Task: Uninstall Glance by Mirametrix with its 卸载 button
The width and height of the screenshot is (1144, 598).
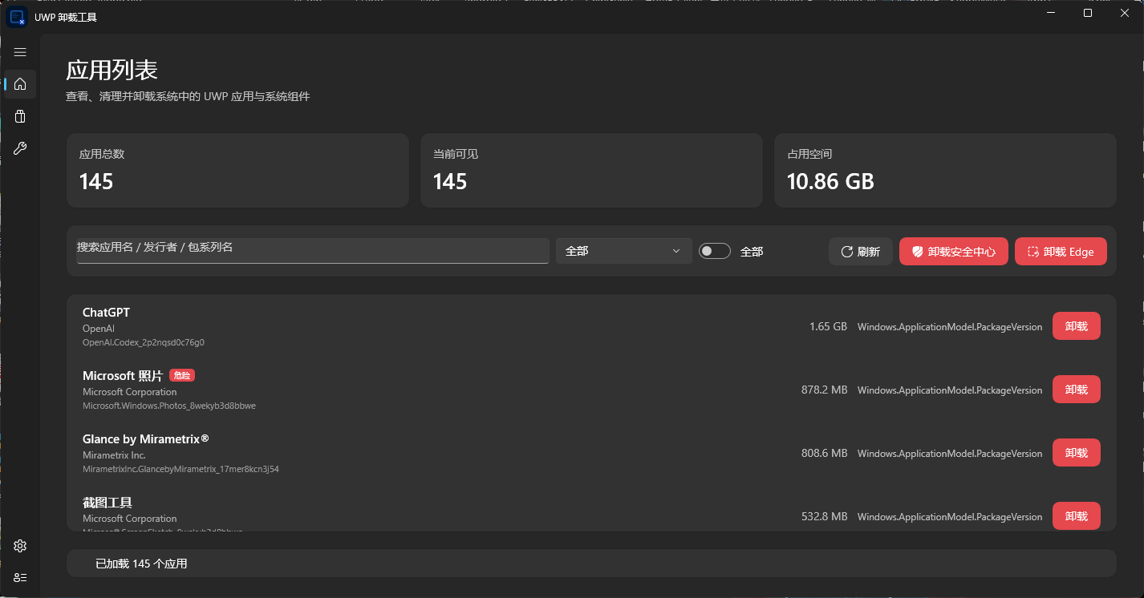Action: (1077, 453)
